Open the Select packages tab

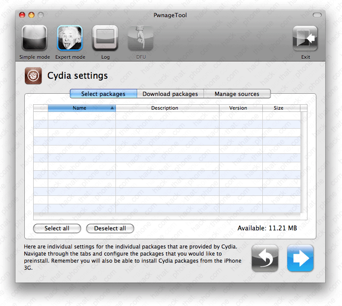(103, 94)
